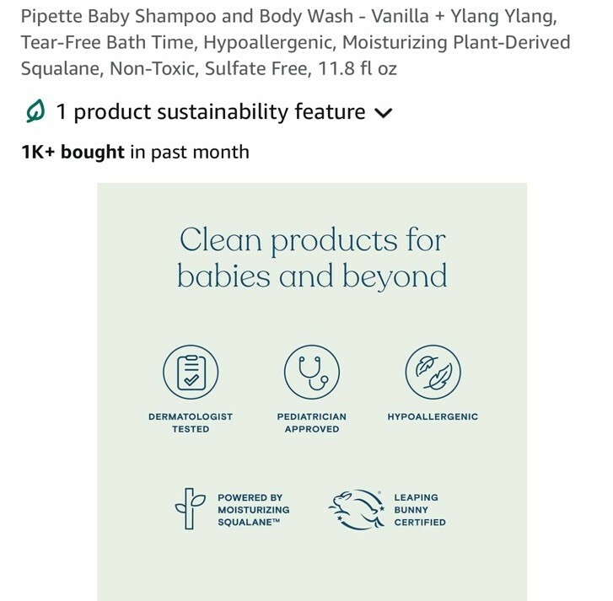Click the green leaf sustainability icon

(x=35, y=111)
